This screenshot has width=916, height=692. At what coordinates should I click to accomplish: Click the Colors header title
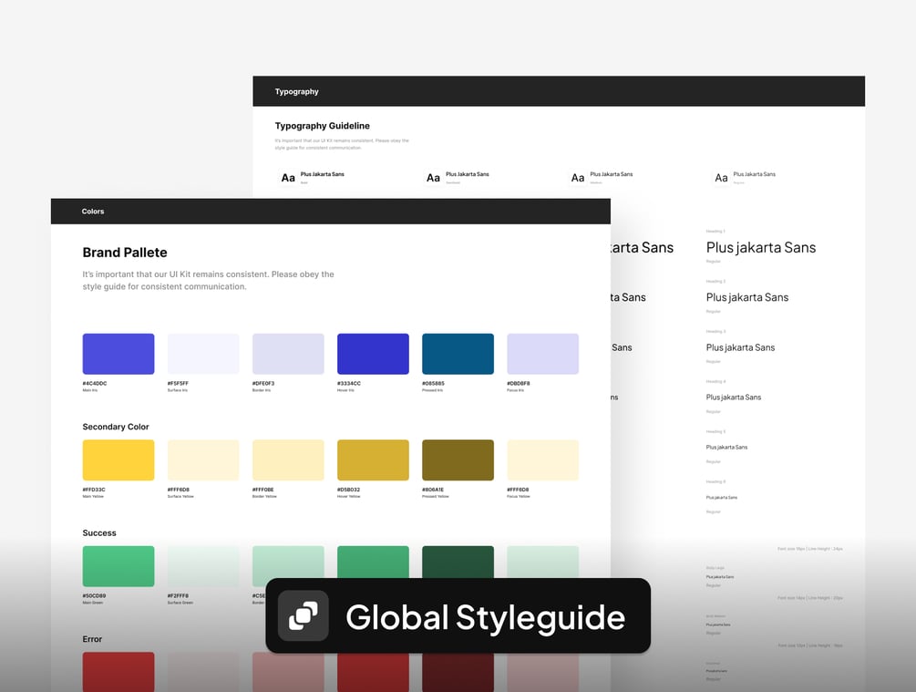[93, 212]
